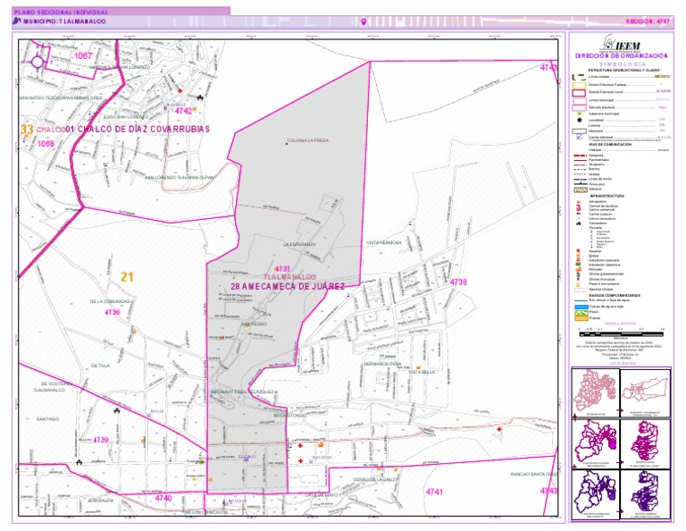Click the orange district number 21
Image resolution: width=686 pixels, height=531 pixels.
[x=127, y=276]
